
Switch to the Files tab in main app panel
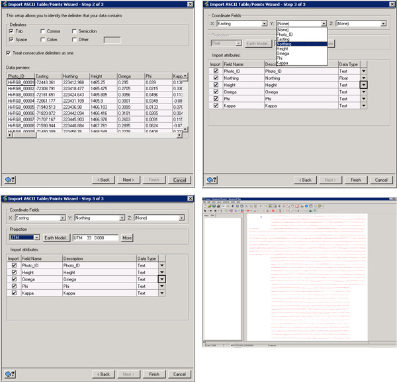212,216
